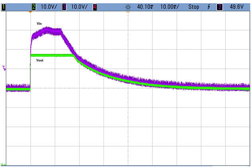The width and height of the screenshot is (251, 167).
Task: Select the Vin waveform label
Action: (x=39, y=24)
